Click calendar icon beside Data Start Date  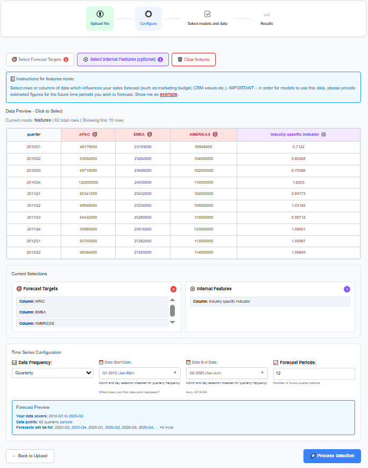101,362
